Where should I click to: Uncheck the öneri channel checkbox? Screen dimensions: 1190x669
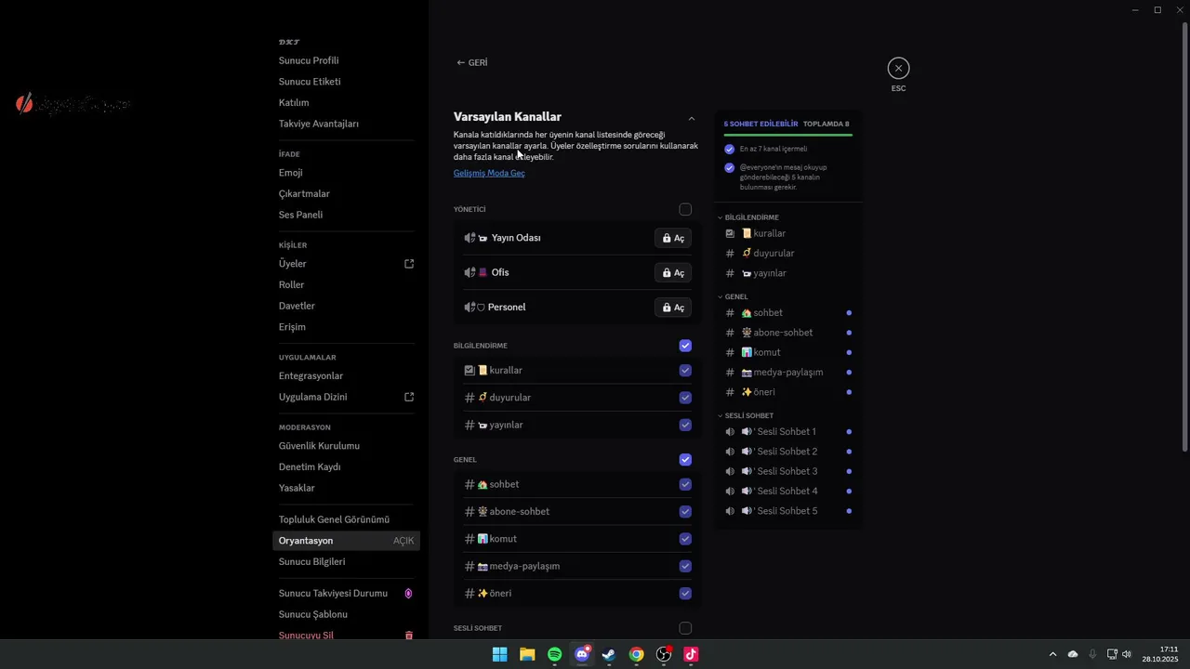685,593
